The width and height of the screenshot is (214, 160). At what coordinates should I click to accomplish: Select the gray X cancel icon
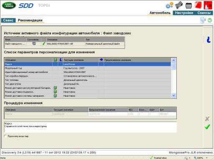207,119
